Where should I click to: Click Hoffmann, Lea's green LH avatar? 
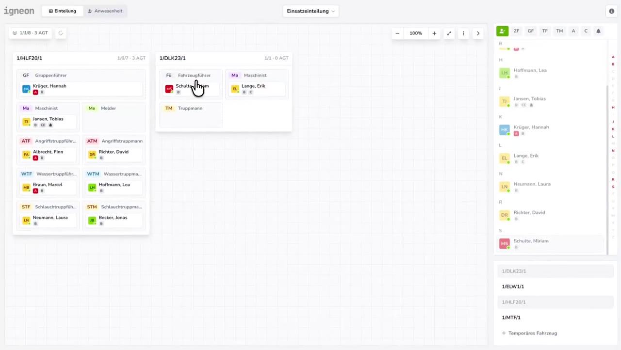92,188
